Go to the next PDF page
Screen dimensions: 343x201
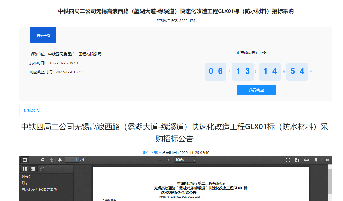click(60, 160)
